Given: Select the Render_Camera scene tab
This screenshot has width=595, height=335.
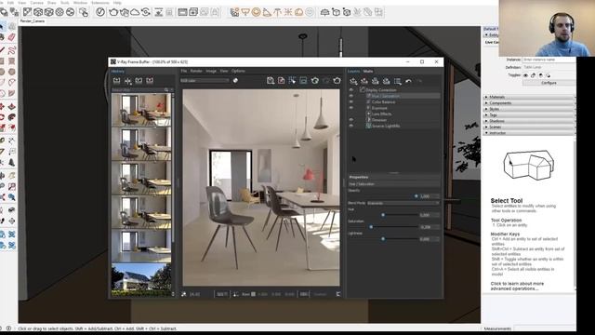Looking at the screenshot, I should 33,21.
